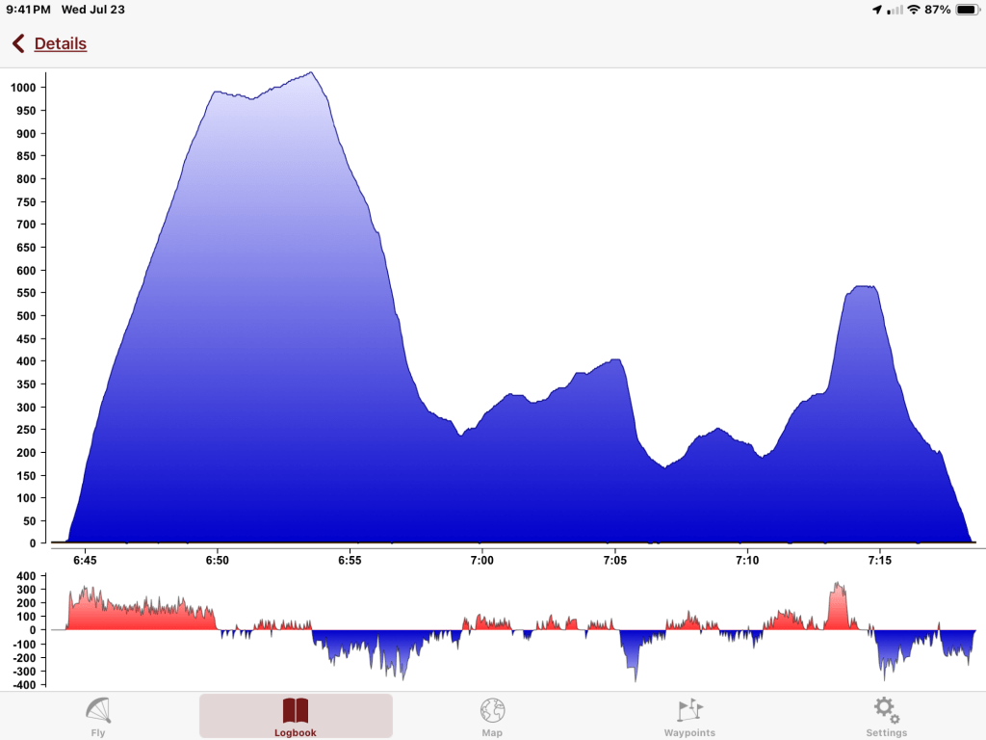Open the Fly paraglider tab icon

98,711
